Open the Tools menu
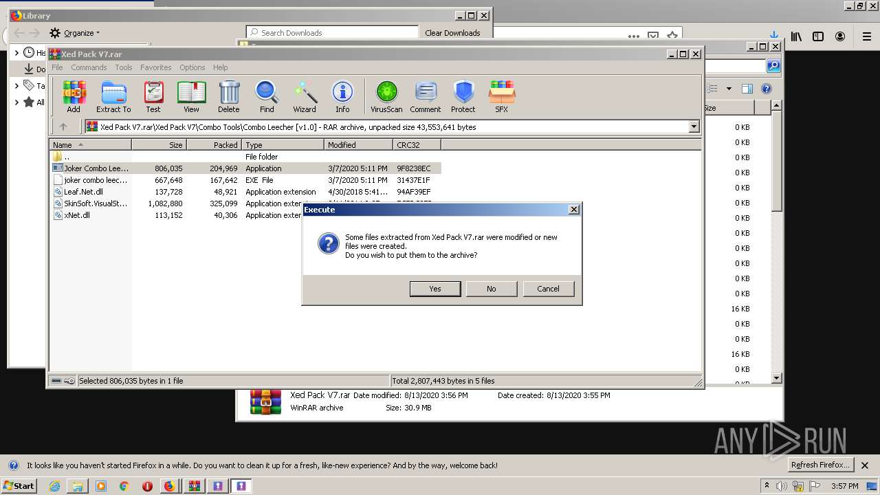 pos(124,67)
